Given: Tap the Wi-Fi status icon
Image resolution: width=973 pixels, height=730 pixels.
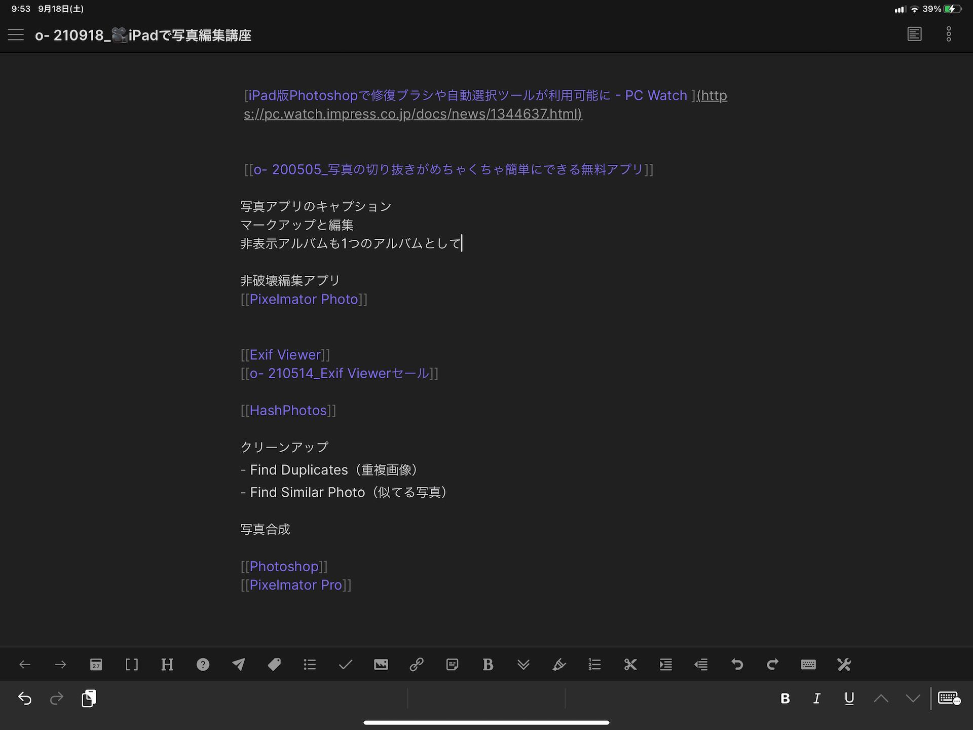Looking at the screenshot, I should point(914,9).
